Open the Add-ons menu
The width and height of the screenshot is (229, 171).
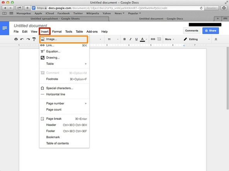coord(92,32)
